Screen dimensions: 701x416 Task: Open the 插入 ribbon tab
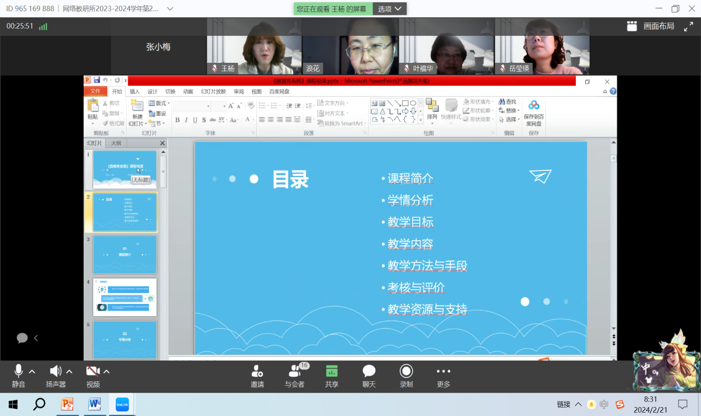tap(135, 91)
